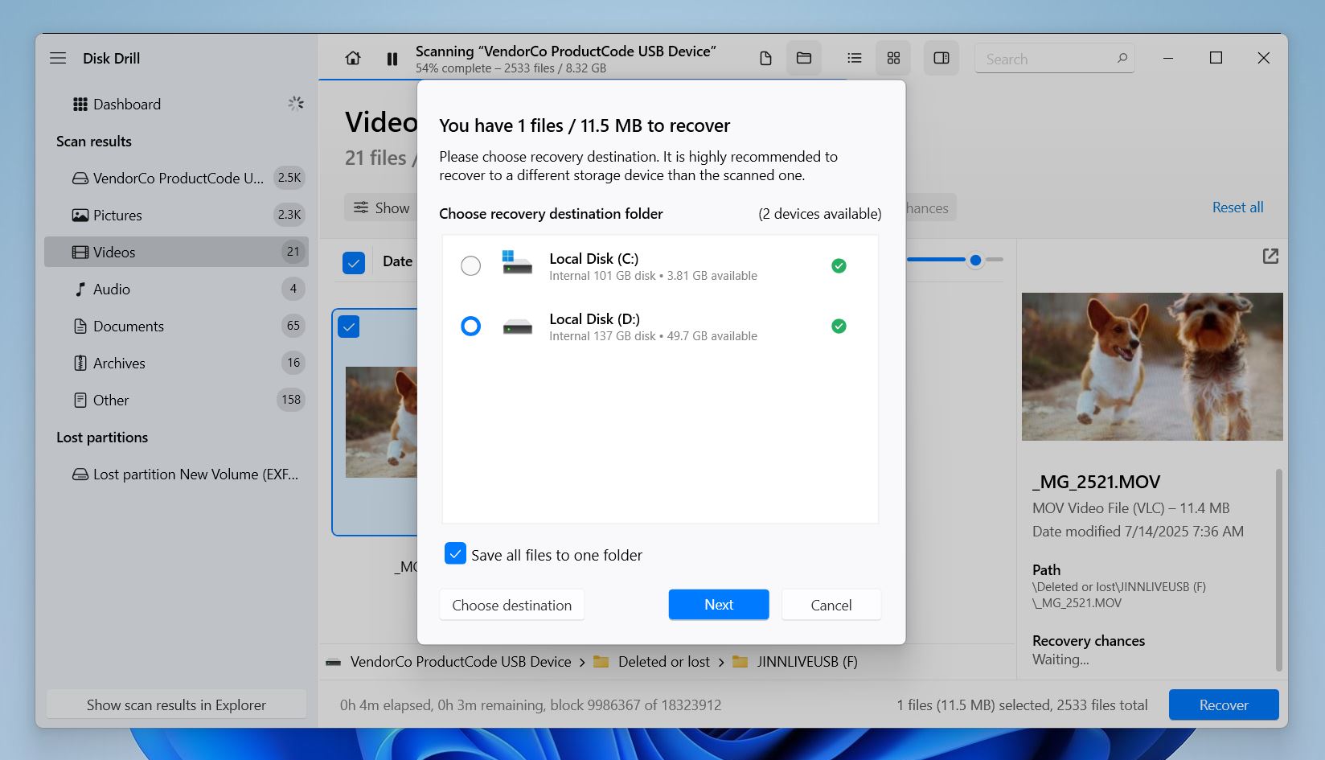This screenshot has width=1325, height=760.
Task: Click the Recovery chances label
Action: (1089, 641)
